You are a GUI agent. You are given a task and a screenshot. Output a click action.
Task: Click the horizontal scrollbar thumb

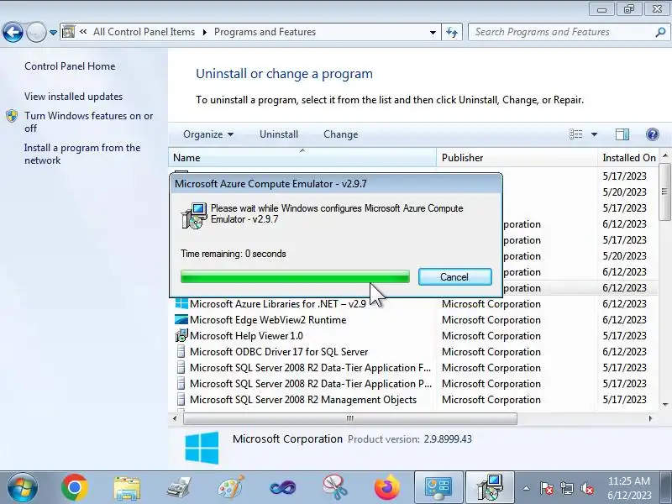[350, 418]
